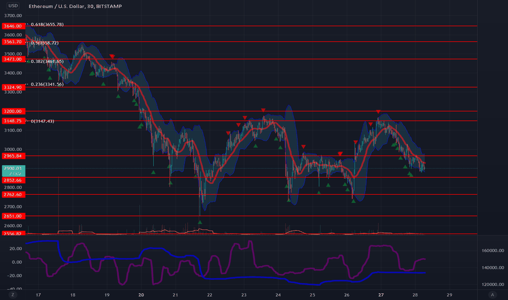Click date 28 on the time axis
The height and width of the screenshot is (300, 508).
click(415, 295)
